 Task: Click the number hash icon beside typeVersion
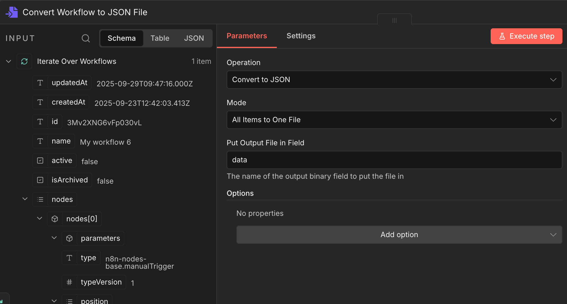pos(69,282)
